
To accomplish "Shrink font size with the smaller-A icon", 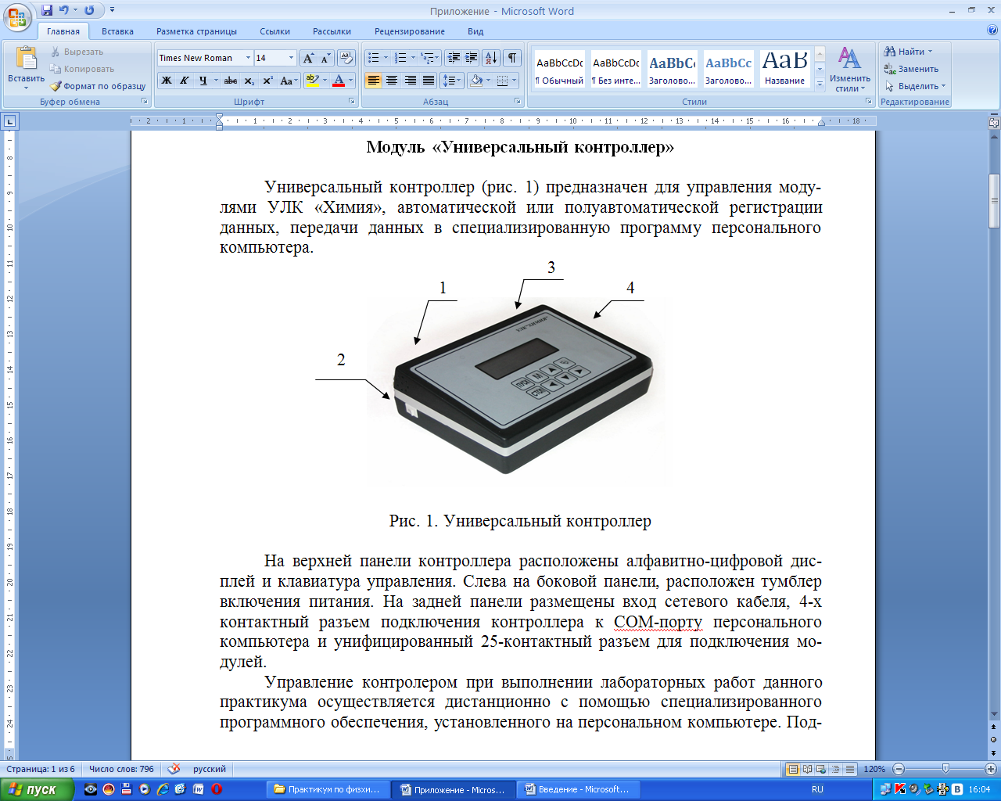I will point(325,58).
